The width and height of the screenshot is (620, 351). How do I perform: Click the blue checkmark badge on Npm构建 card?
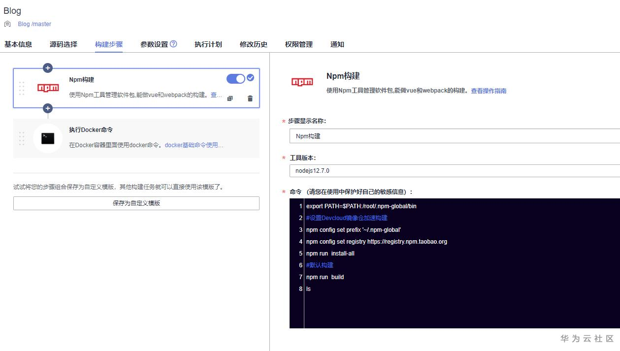pyautogui.click(x=251, y=78)
